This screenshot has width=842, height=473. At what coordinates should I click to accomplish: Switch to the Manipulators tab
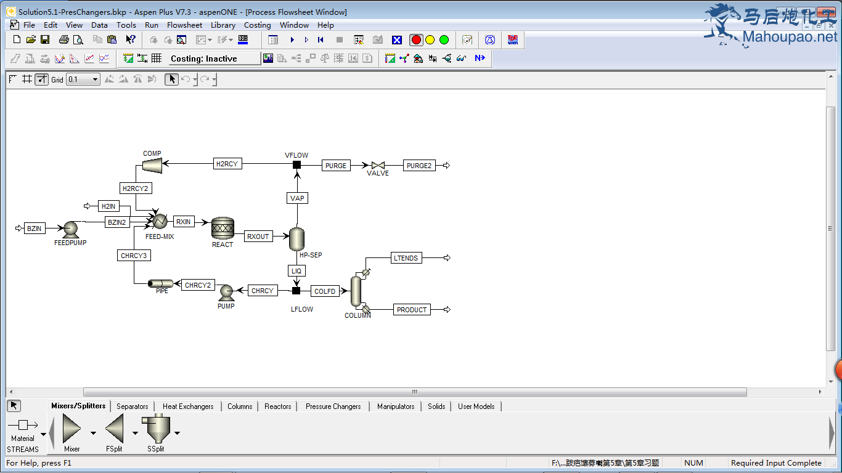[x=396, y=406]
